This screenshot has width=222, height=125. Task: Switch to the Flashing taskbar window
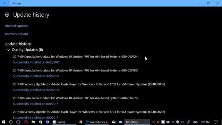64,122
